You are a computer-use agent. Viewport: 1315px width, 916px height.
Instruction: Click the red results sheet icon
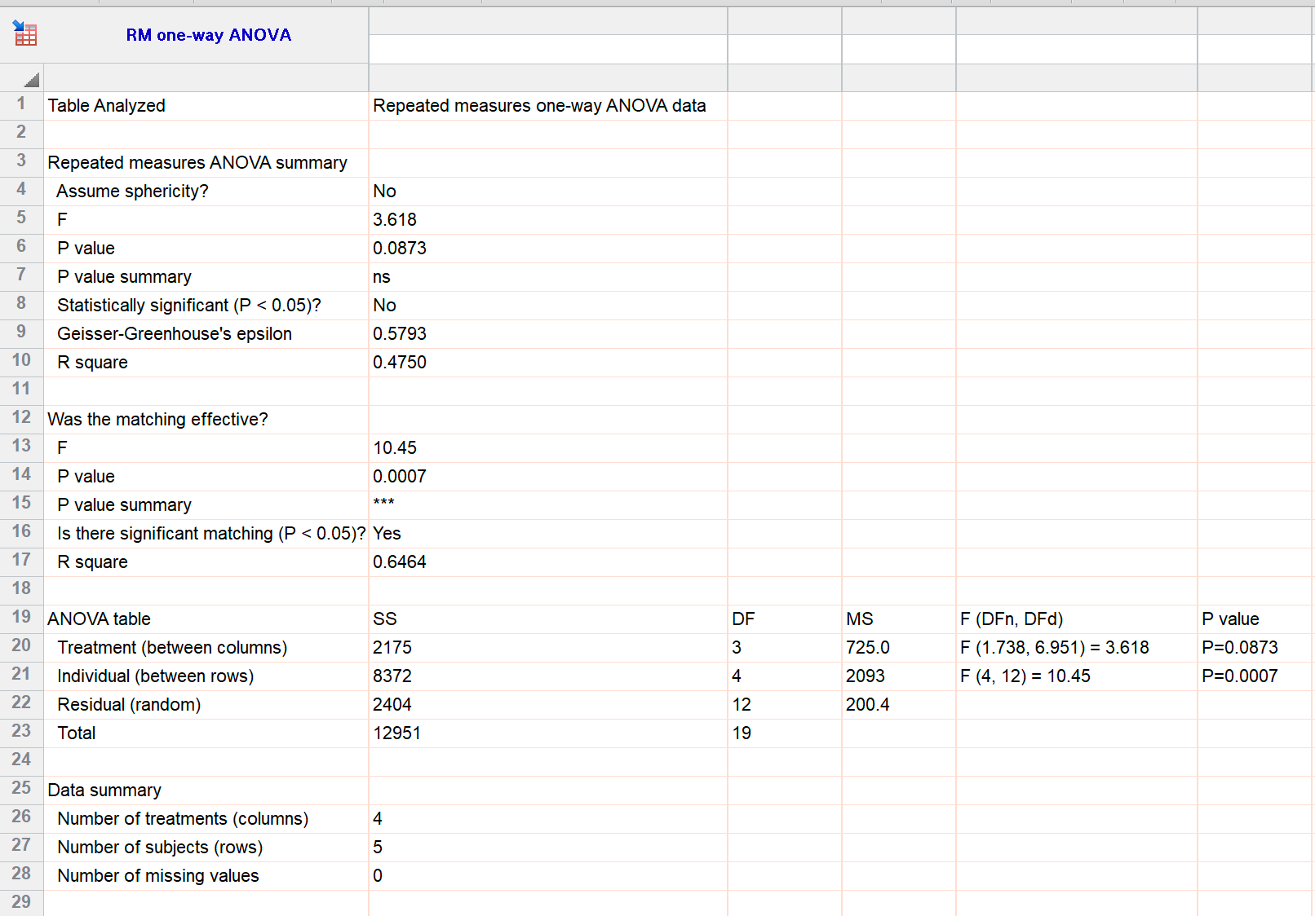pos(24,34)
